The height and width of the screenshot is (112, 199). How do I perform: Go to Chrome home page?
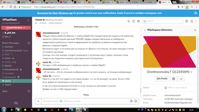pos(15,7)
